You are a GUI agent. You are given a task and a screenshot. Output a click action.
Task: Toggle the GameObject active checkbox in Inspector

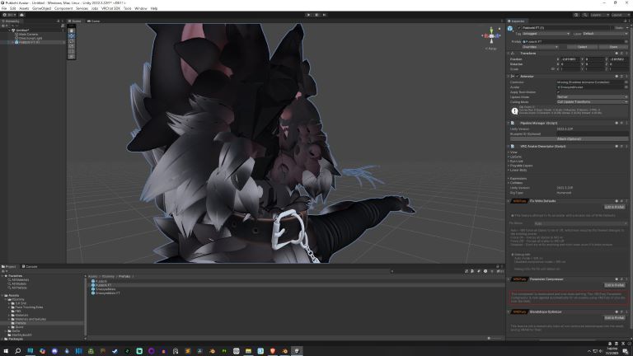(x=518, y=28)
